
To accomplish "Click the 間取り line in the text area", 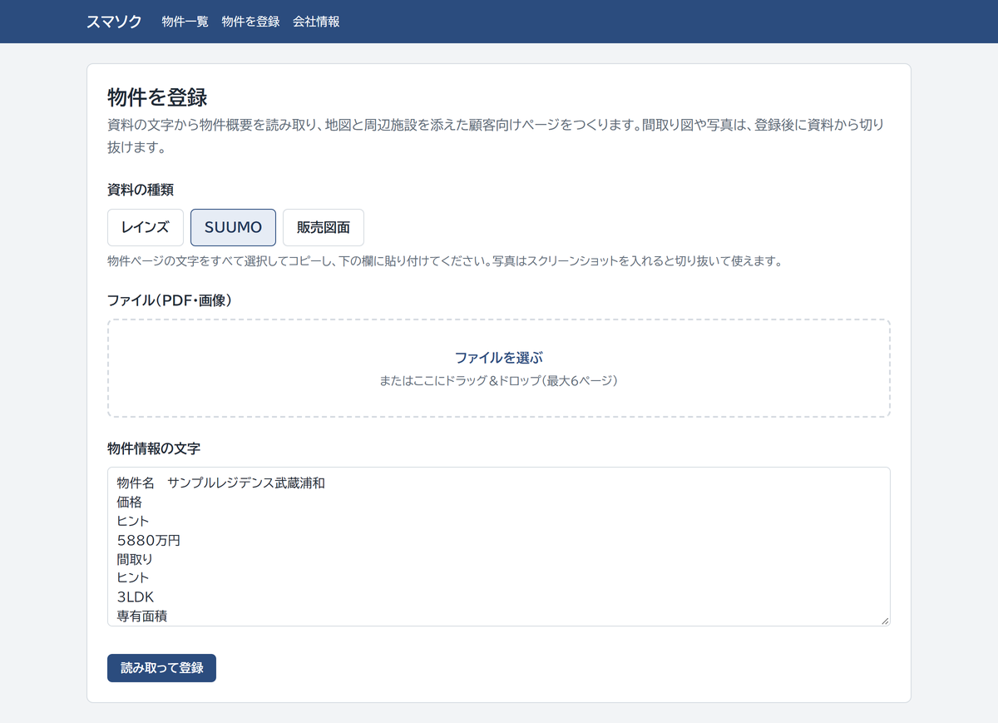I will point(136,559).
